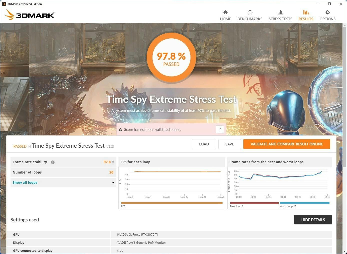Click the blue Worst loop 16 legend bar
The height and width of the screenshot is (254, 347).
click(x=304, y=203)
